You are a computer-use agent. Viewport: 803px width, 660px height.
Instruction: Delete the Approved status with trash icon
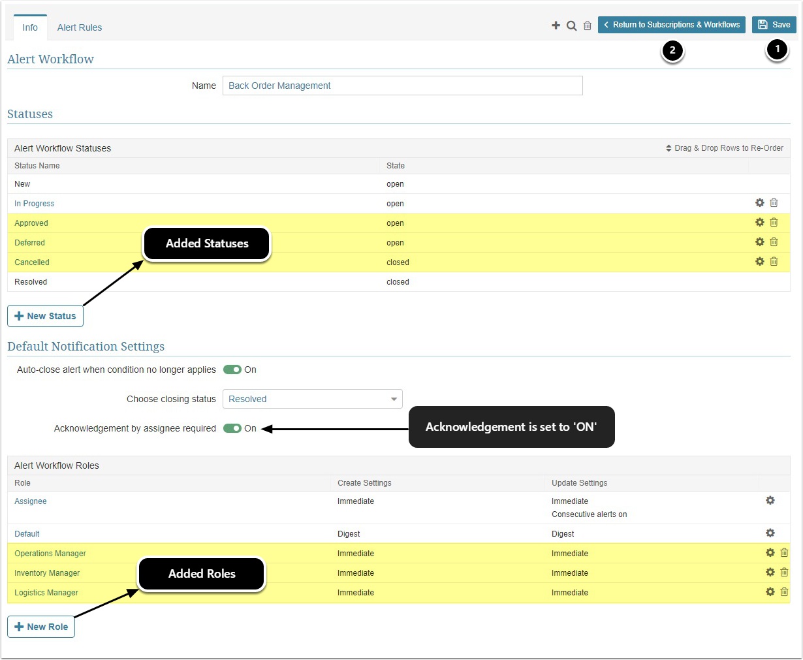point(774,223)
